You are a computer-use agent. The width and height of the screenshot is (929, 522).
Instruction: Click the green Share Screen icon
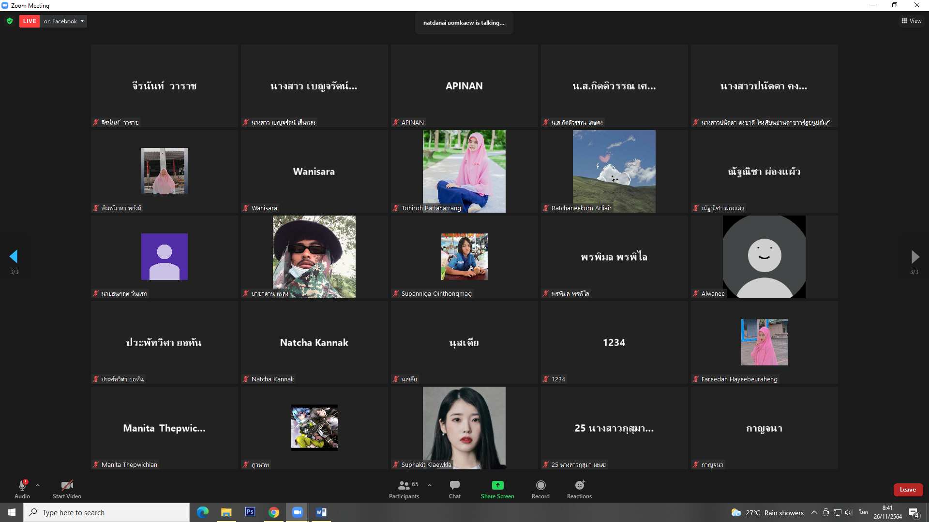tap(497, 485)
